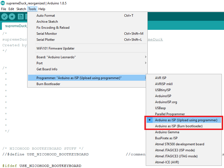Open the Sketch menu
The image size is (224, 168).
pyautogui.click(x=21, y=9)
